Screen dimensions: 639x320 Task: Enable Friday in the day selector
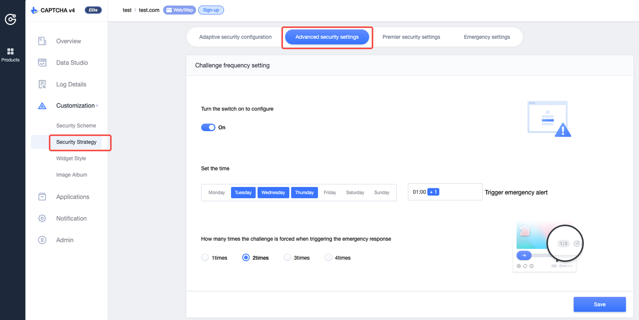329,192
